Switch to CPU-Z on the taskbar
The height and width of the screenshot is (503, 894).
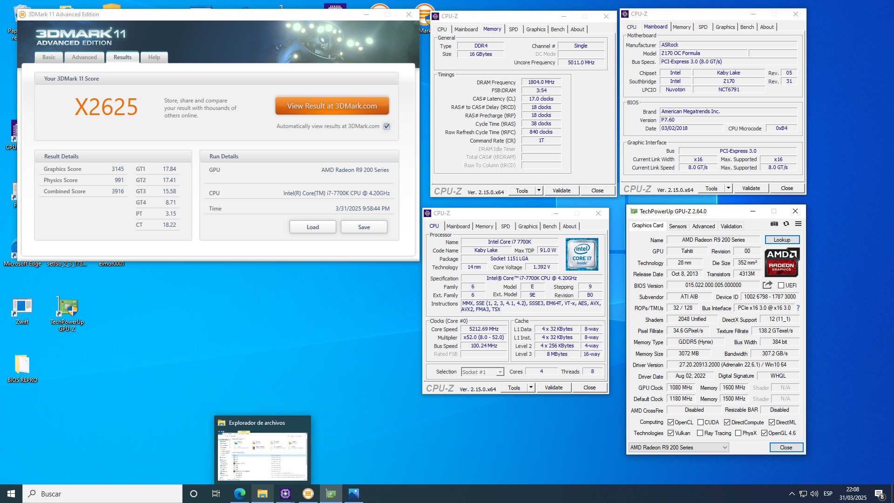tap(285, 494)
